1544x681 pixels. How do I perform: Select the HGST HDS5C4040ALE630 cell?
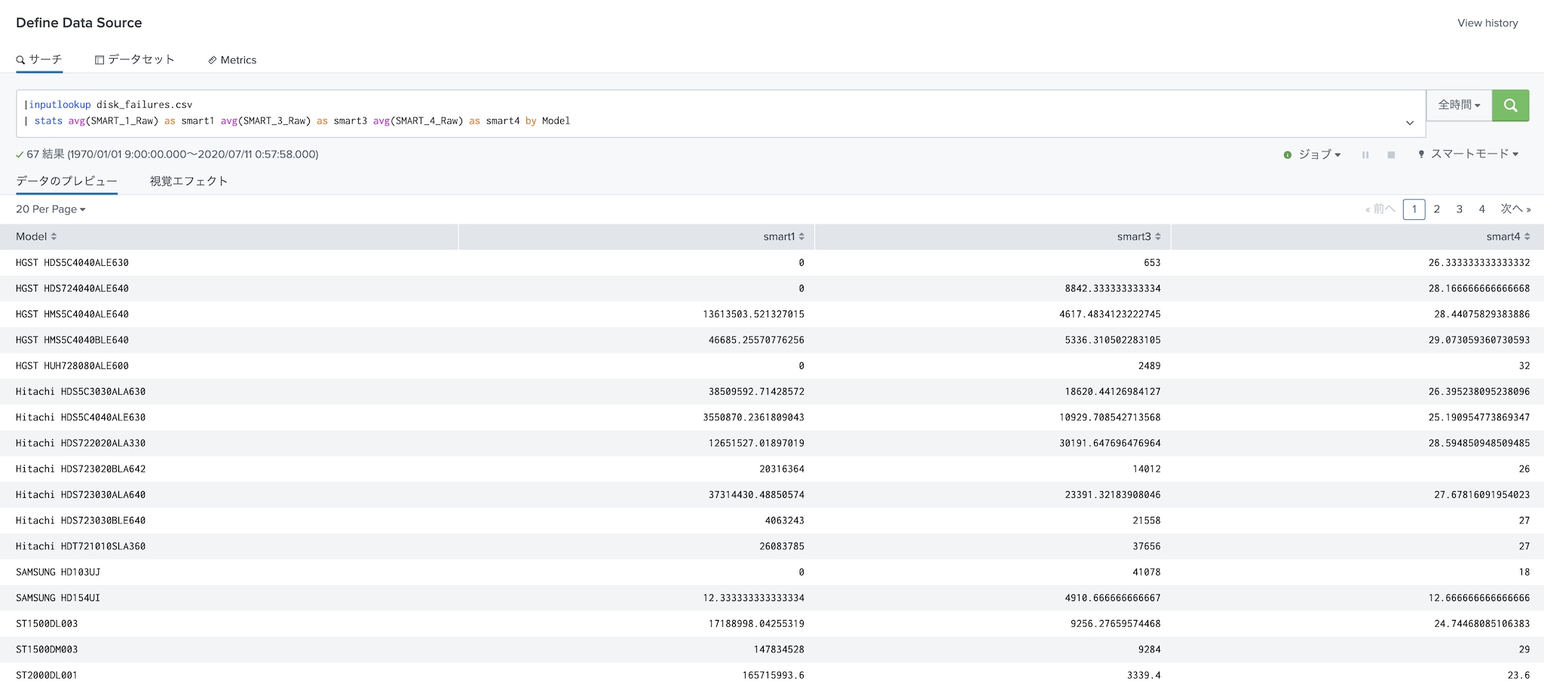point(72,263)
